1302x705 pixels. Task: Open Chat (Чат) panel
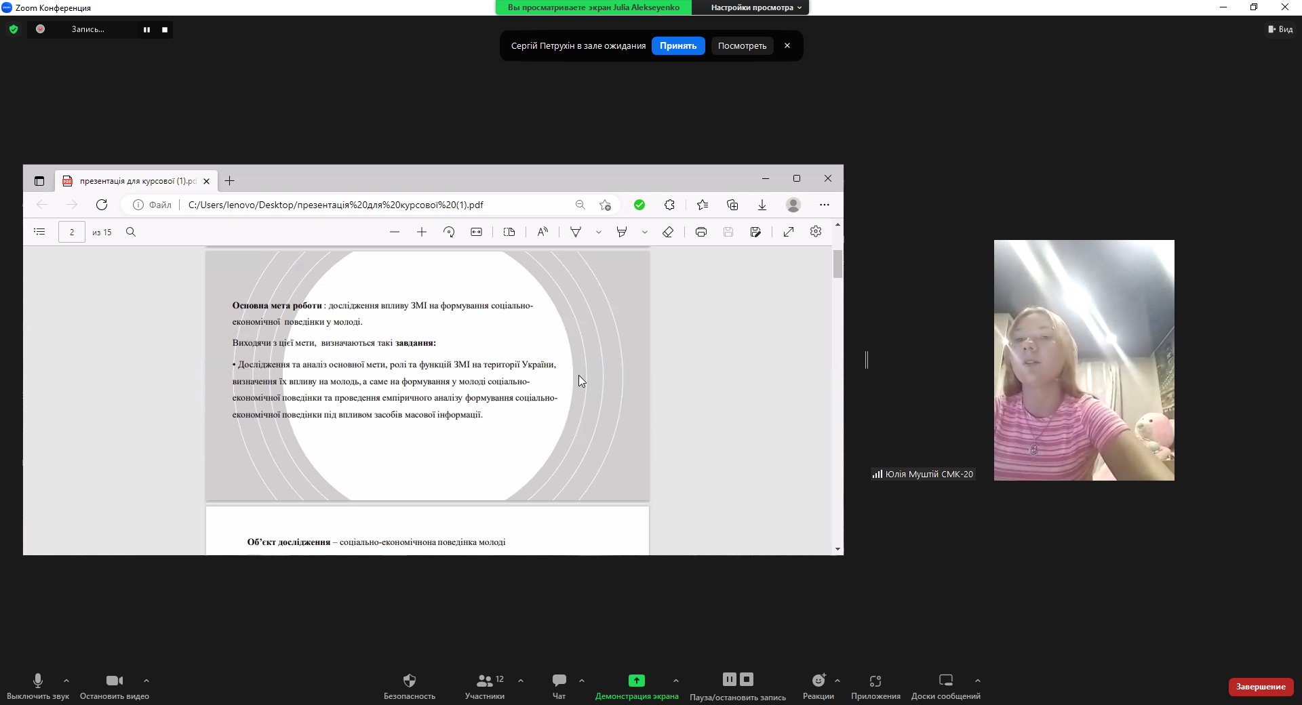[559, 686]
